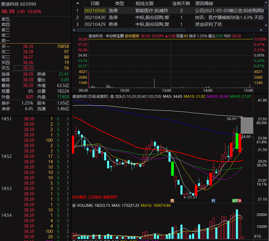Click the red 涨 marker icon
Image resolution: width=269 pixels, height=241 pixels.
tap(240, 201)
